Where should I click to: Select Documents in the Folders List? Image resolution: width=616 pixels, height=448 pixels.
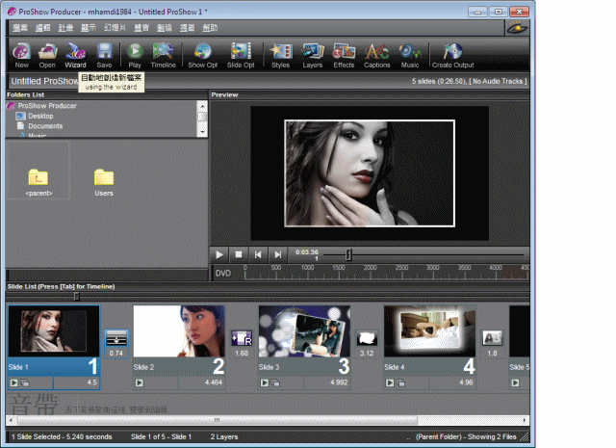[x=45, y=126]
